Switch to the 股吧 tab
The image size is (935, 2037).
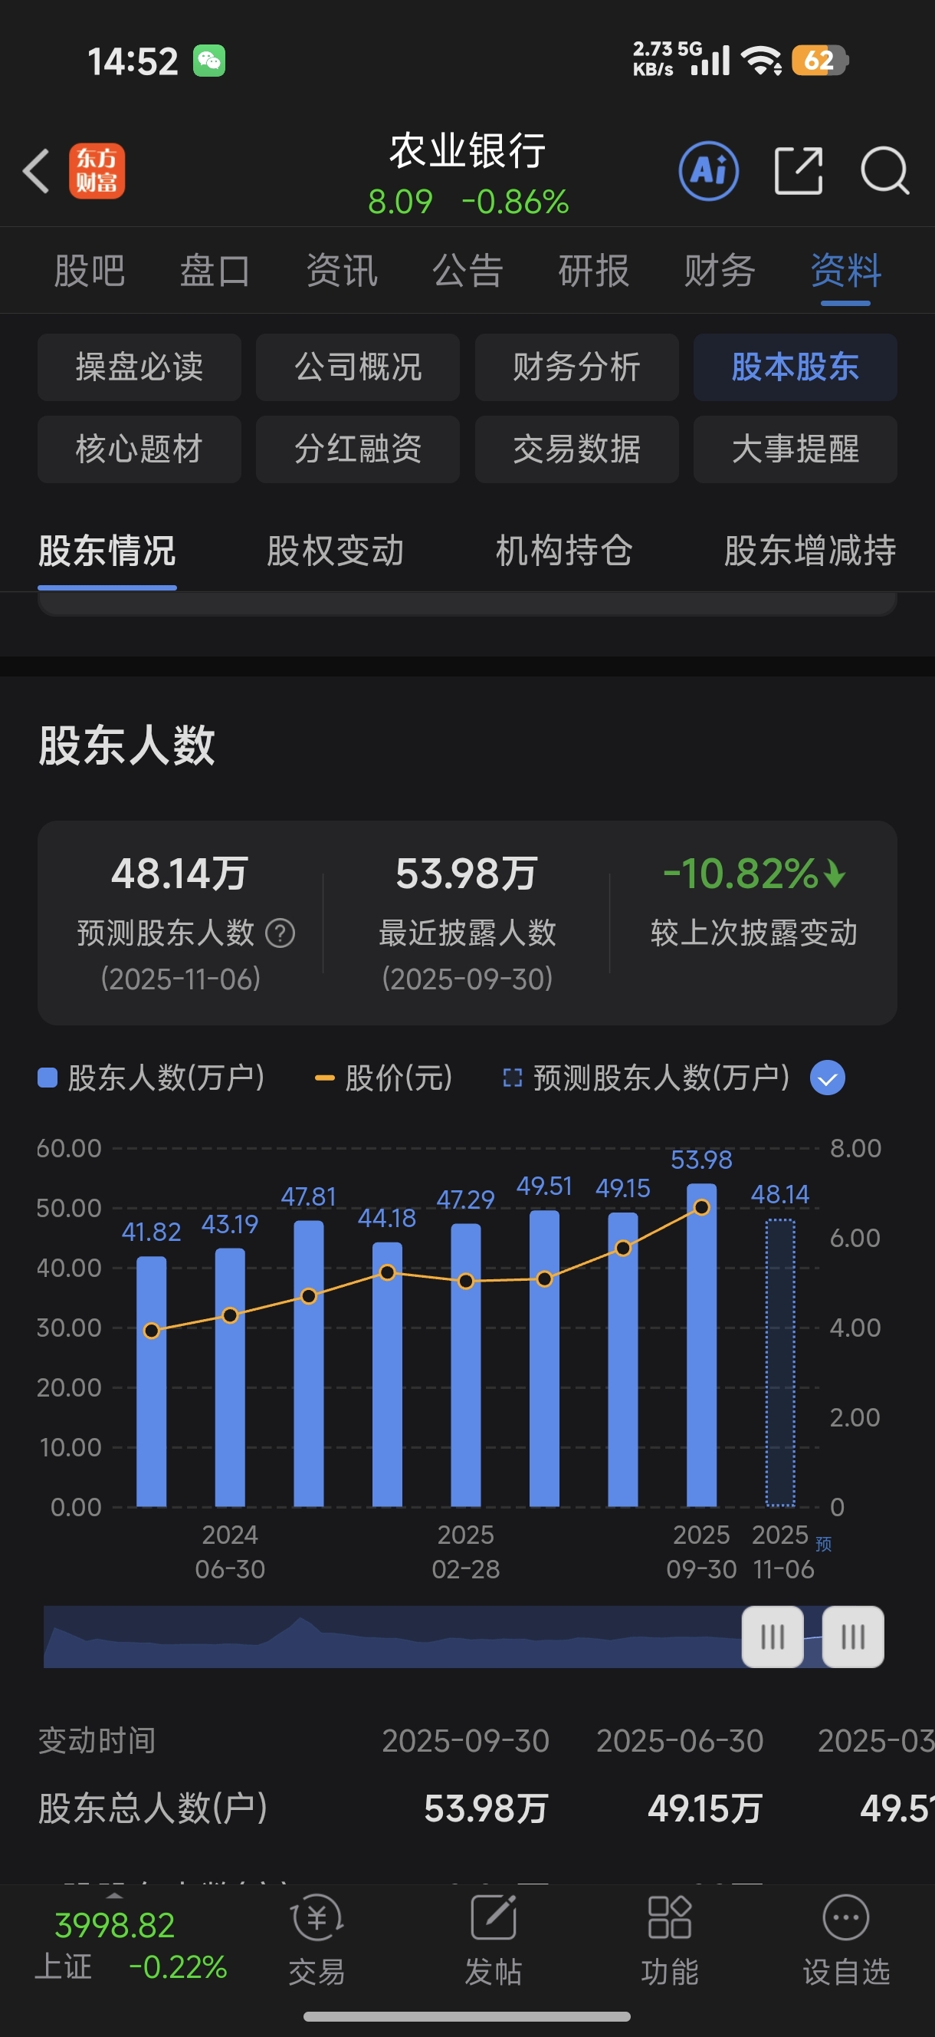point(90,271)
